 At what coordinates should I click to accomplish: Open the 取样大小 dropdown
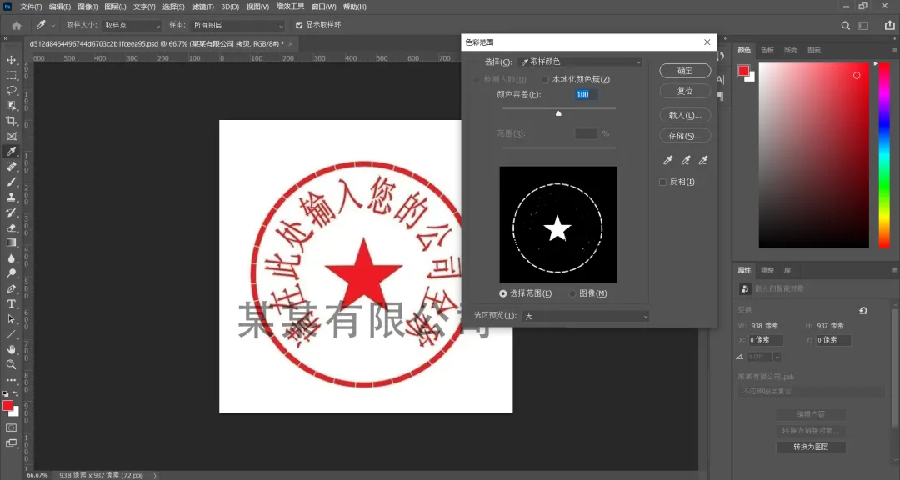point(132,25)
